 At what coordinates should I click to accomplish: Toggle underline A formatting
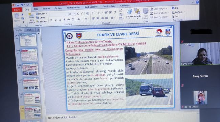60,20
